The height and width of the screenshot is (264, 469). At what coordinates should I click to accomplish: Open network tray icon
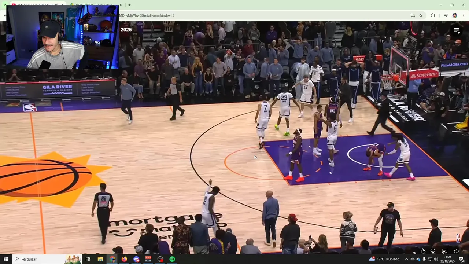(430, 259)
